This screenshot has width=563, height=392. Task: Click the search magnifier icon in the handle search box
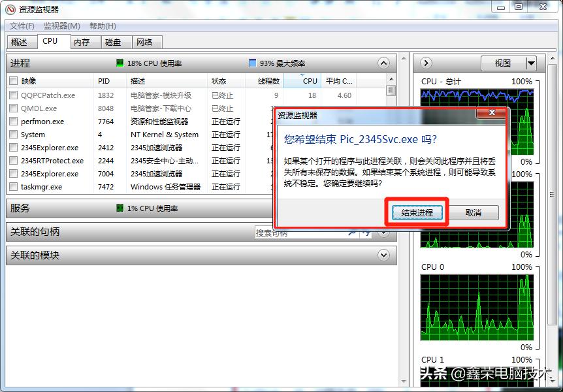coord(353,233)
